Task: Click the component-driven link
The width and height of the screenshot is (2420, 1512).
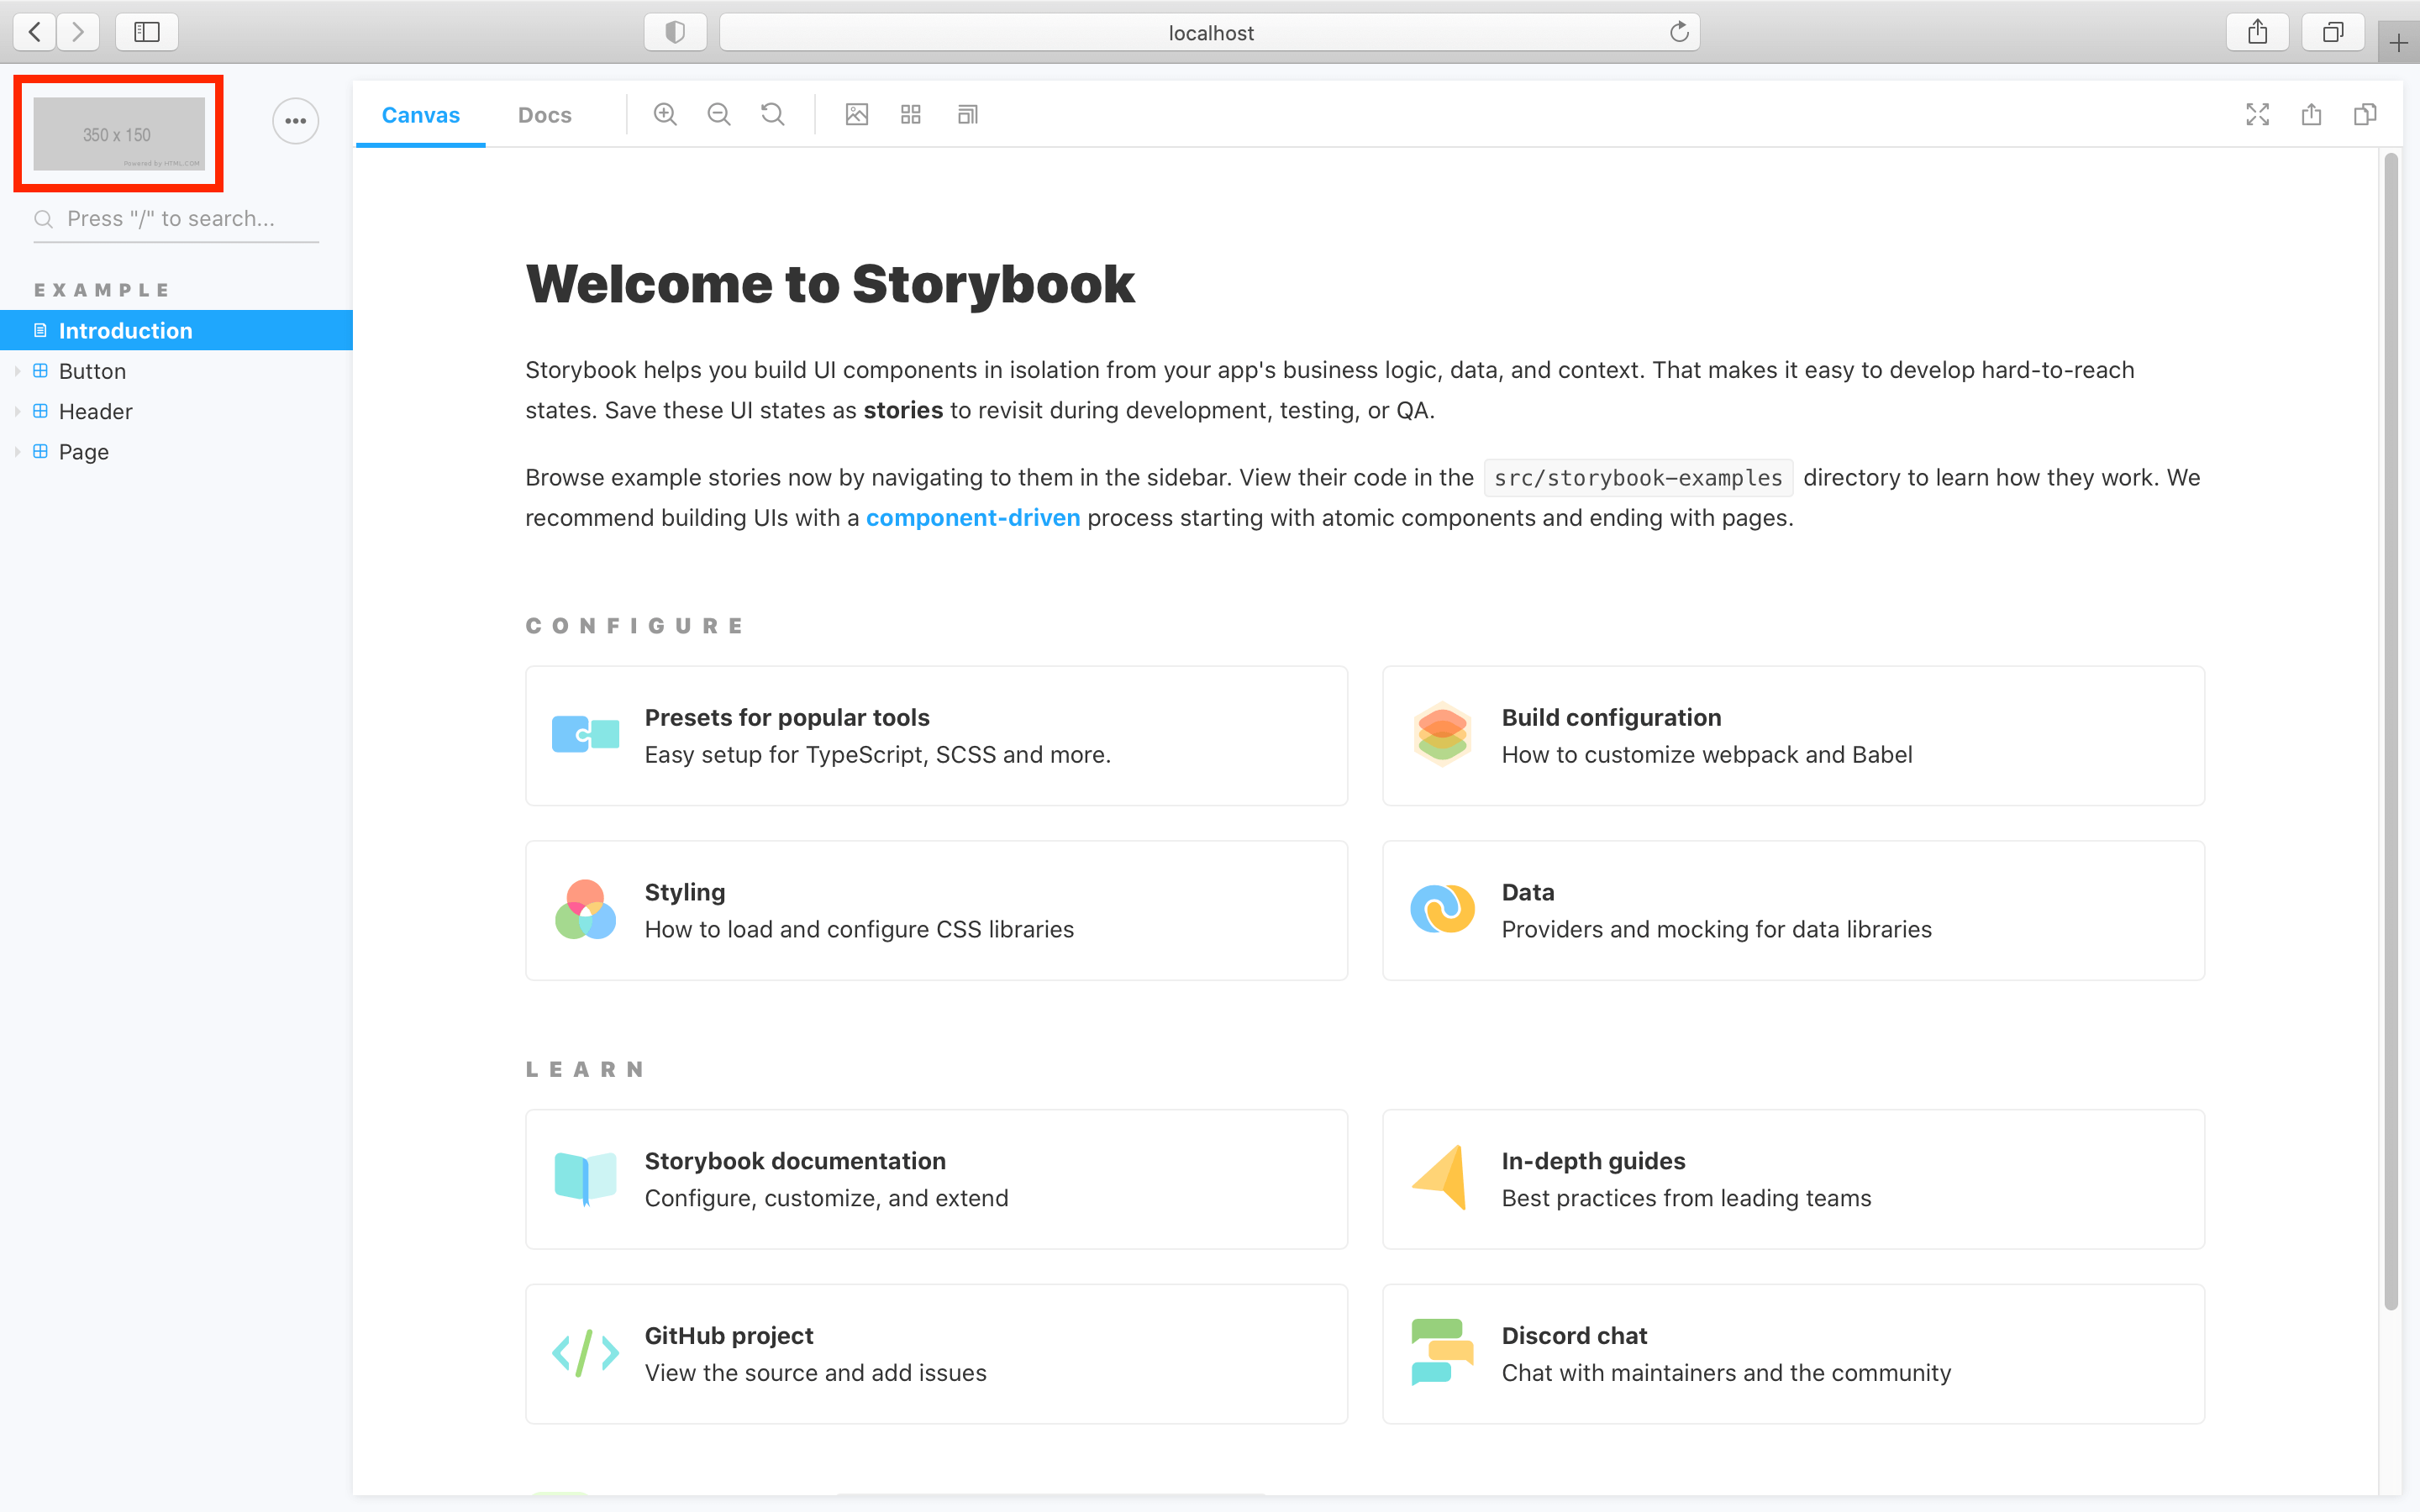Action: [972, 517]
